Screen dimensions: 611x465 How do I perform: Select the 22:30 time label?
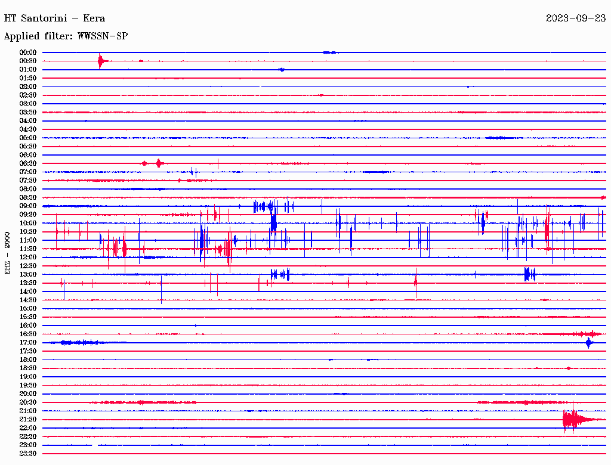point(28,436)
